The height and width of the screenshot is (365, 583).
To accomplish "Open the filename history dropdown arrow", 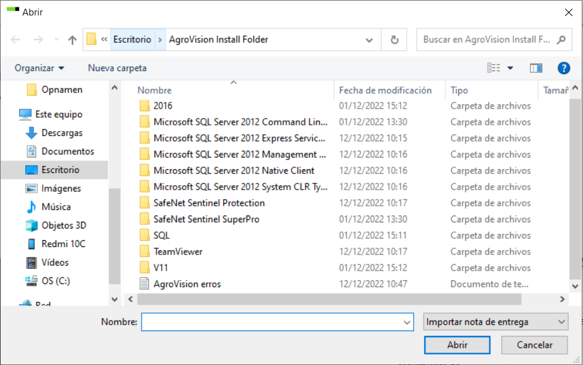I will coord(407,322).
